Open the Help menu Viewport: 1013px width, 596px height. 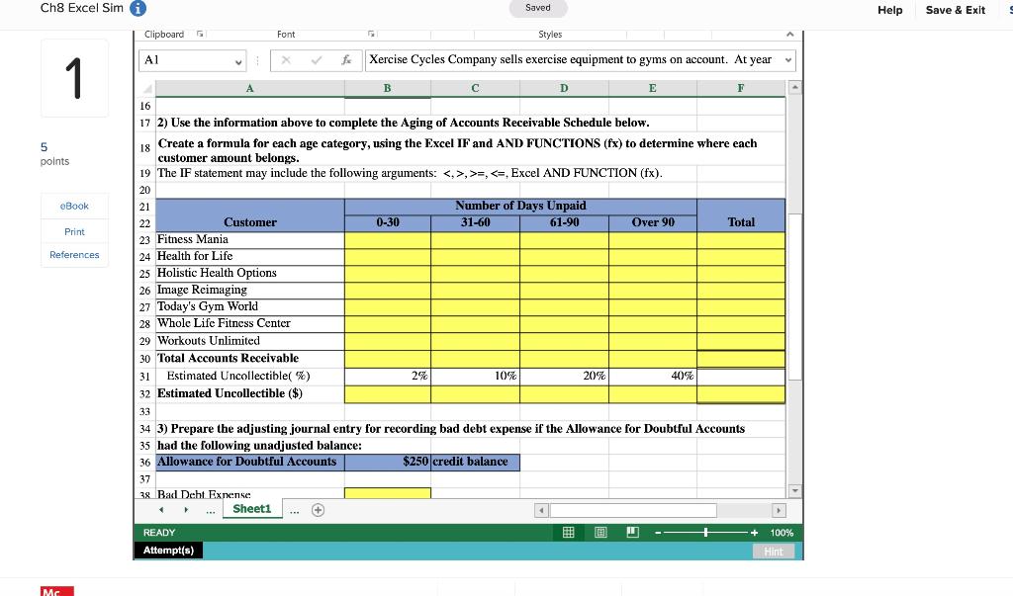[x=889, y=10]
